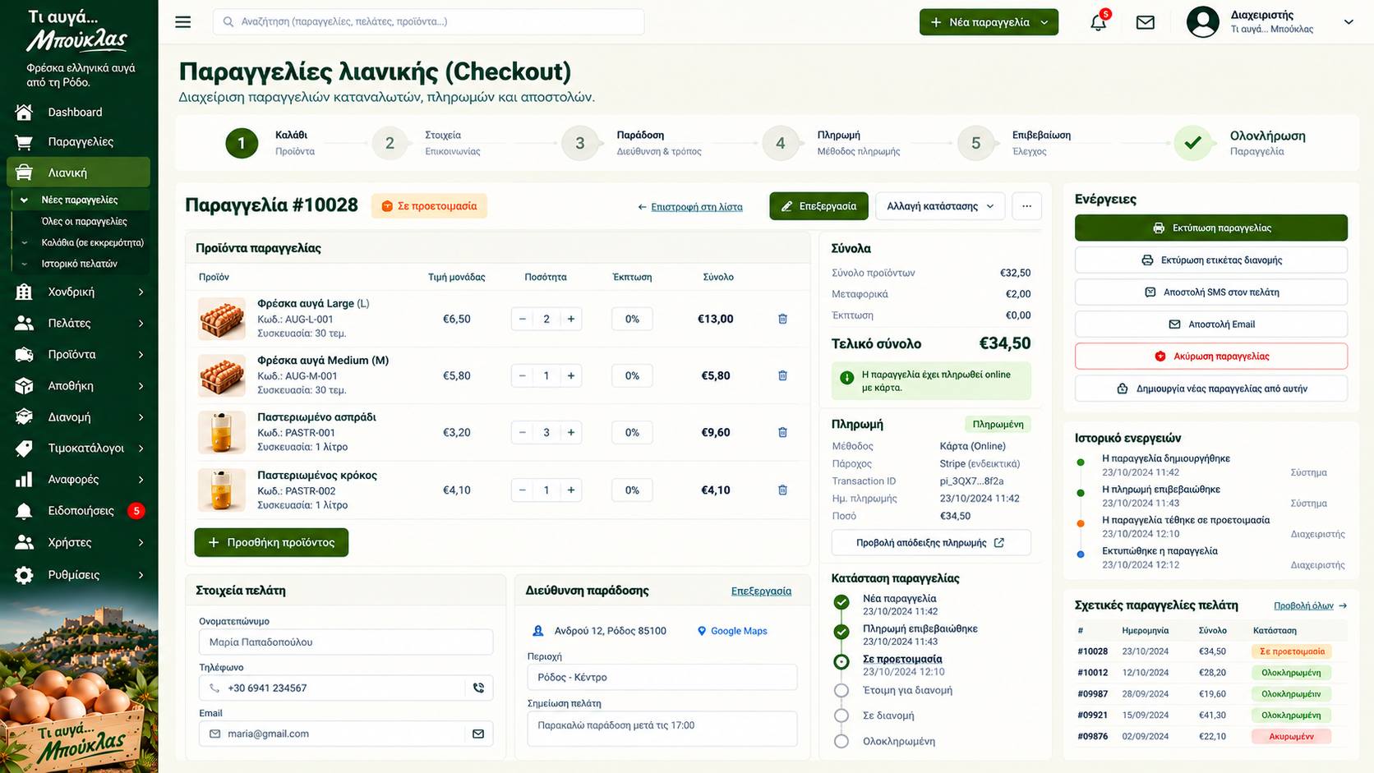Image resolution: width=1374 pixels, height=773 pixels.
Task: Open Google Maps location link
Action: pos(732,631)
